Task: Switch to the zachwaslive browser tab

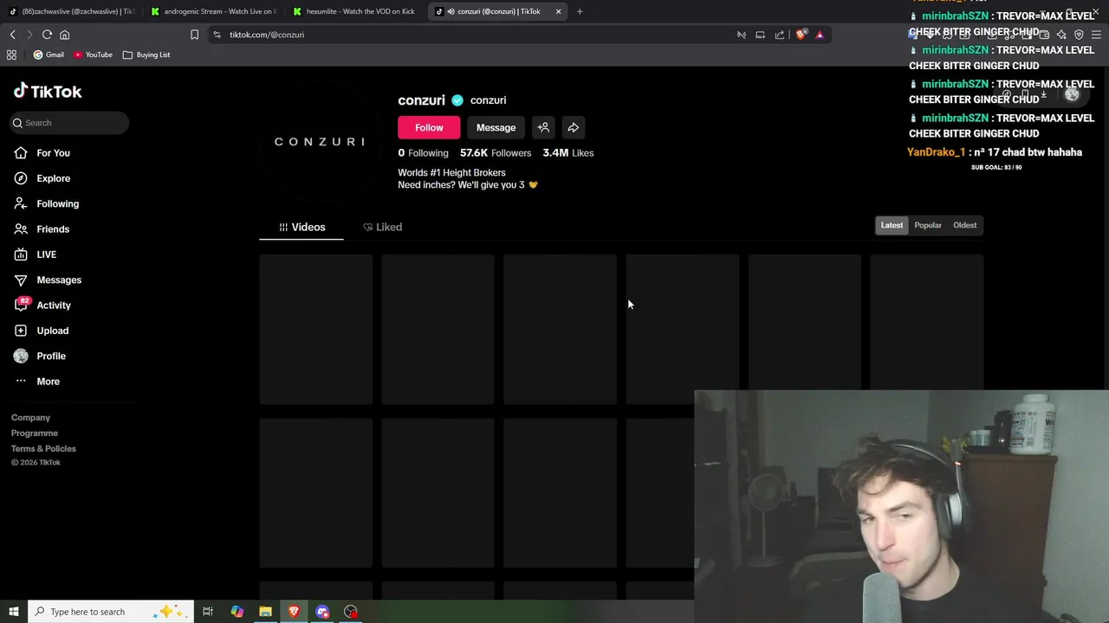Action: pos(72,11)
